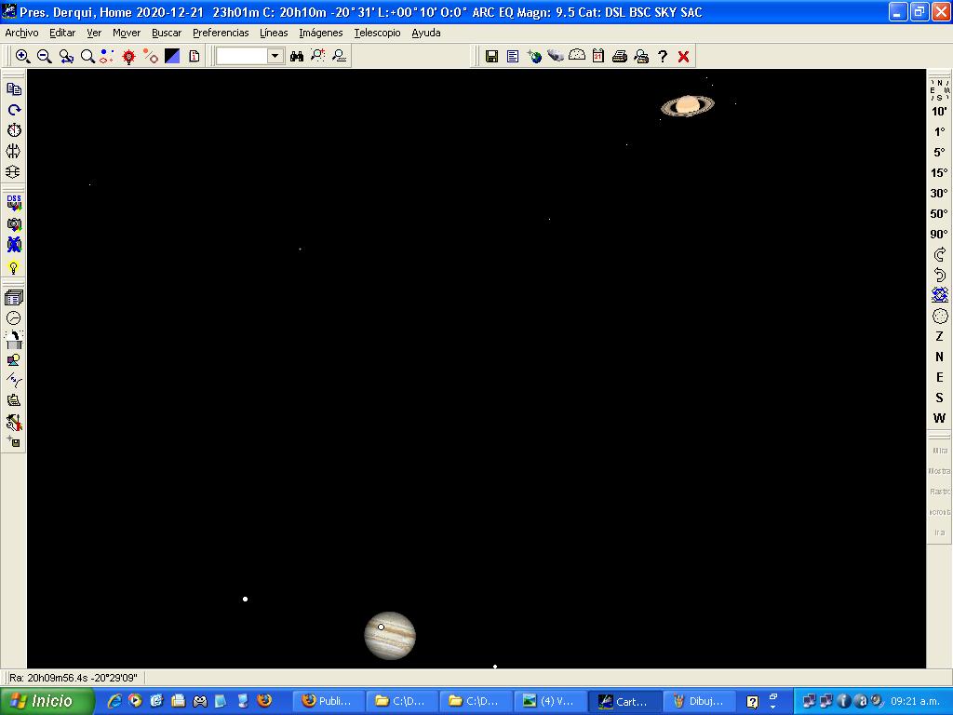Set field of view to 10'
953x715 pixels.
click(x=940, y=112)
